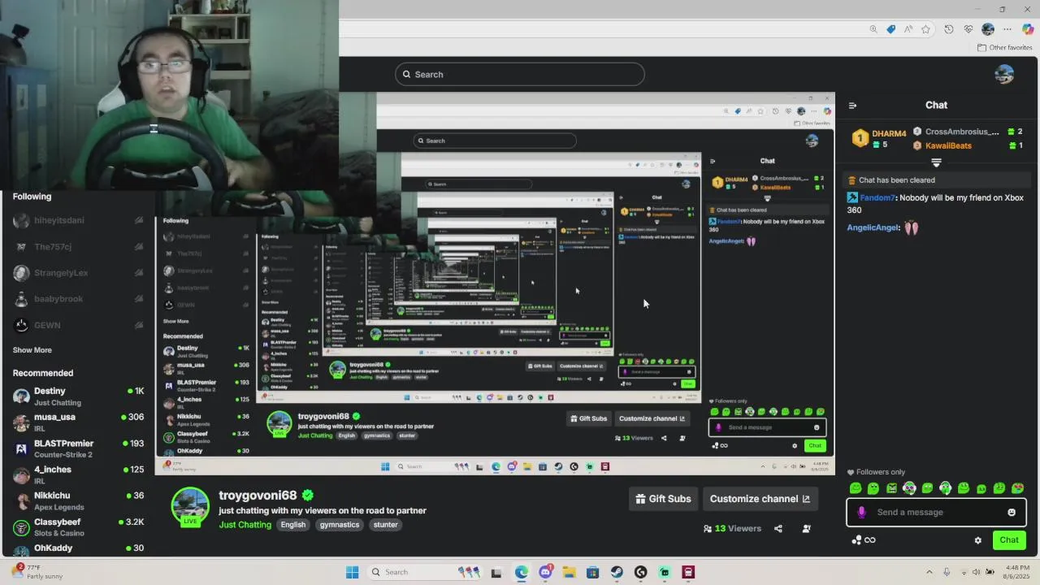Expand the gift leaderboard handle below KawaiiBeats
Image resolution: width=1040 pixels, height=585 pixels.
click(936, 162)
